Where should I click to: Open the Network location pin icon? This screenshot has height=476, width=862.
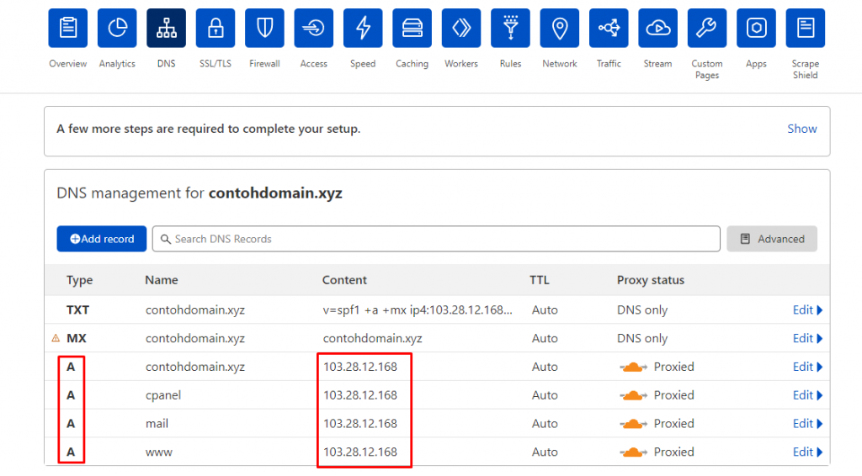[560, 29]
